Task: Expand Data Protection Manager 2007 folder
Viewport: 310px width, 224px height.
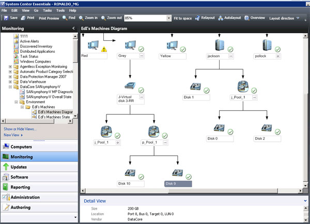Action: coord(10,77)
